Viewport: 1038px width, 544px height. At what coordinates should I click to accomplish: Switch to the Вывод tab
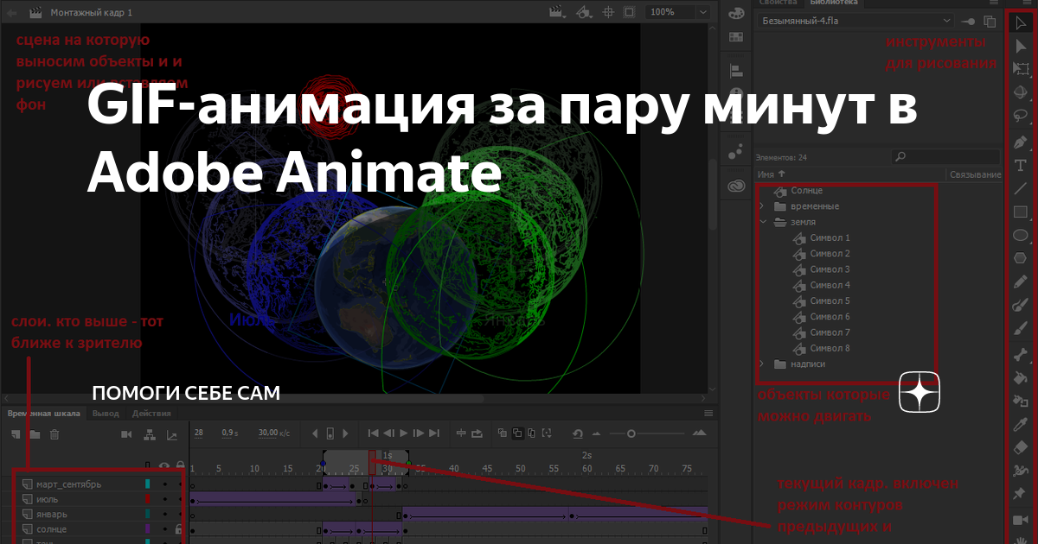pos(106,414)
